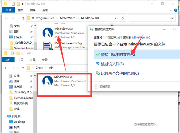Select _SolidSQUAD_ folder in upper window sidebar
180x133 pixels.
point(22,43)
